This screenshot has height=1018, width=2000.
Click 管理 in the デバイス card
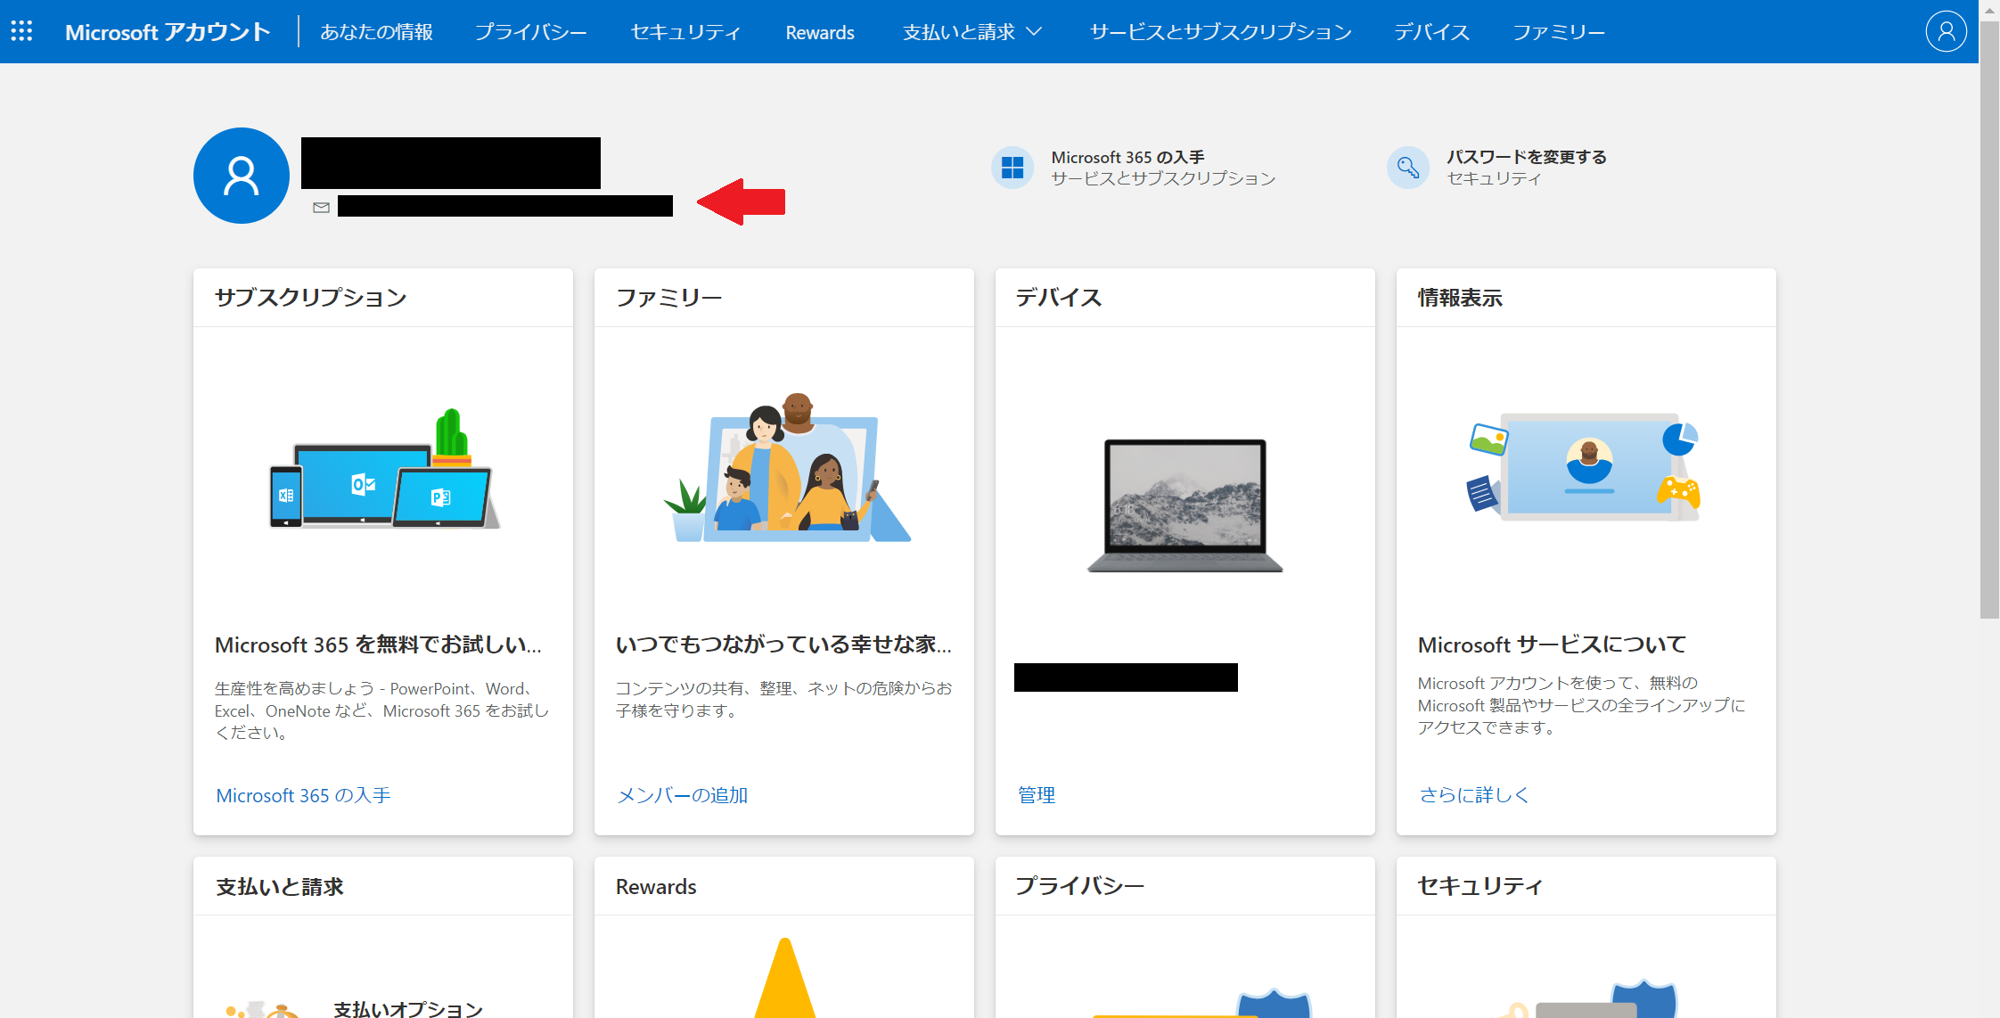[1035, 794]
